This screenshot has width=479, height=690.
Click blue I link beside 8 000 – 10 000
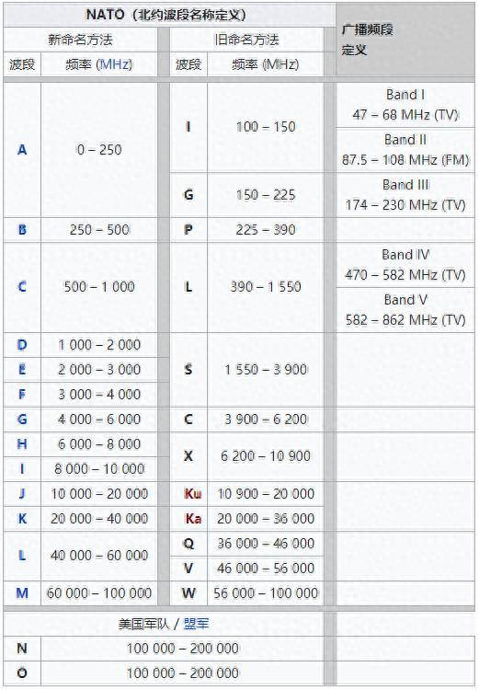tap(22, 469)
